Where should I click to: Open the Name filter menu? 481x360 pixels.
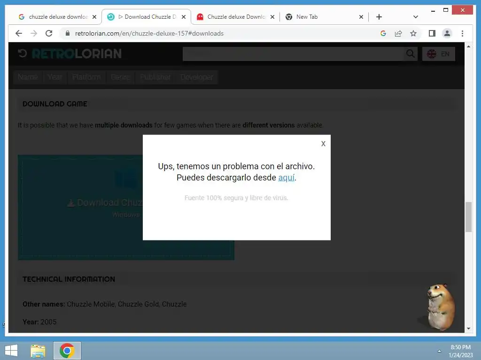tap(28, 77)
